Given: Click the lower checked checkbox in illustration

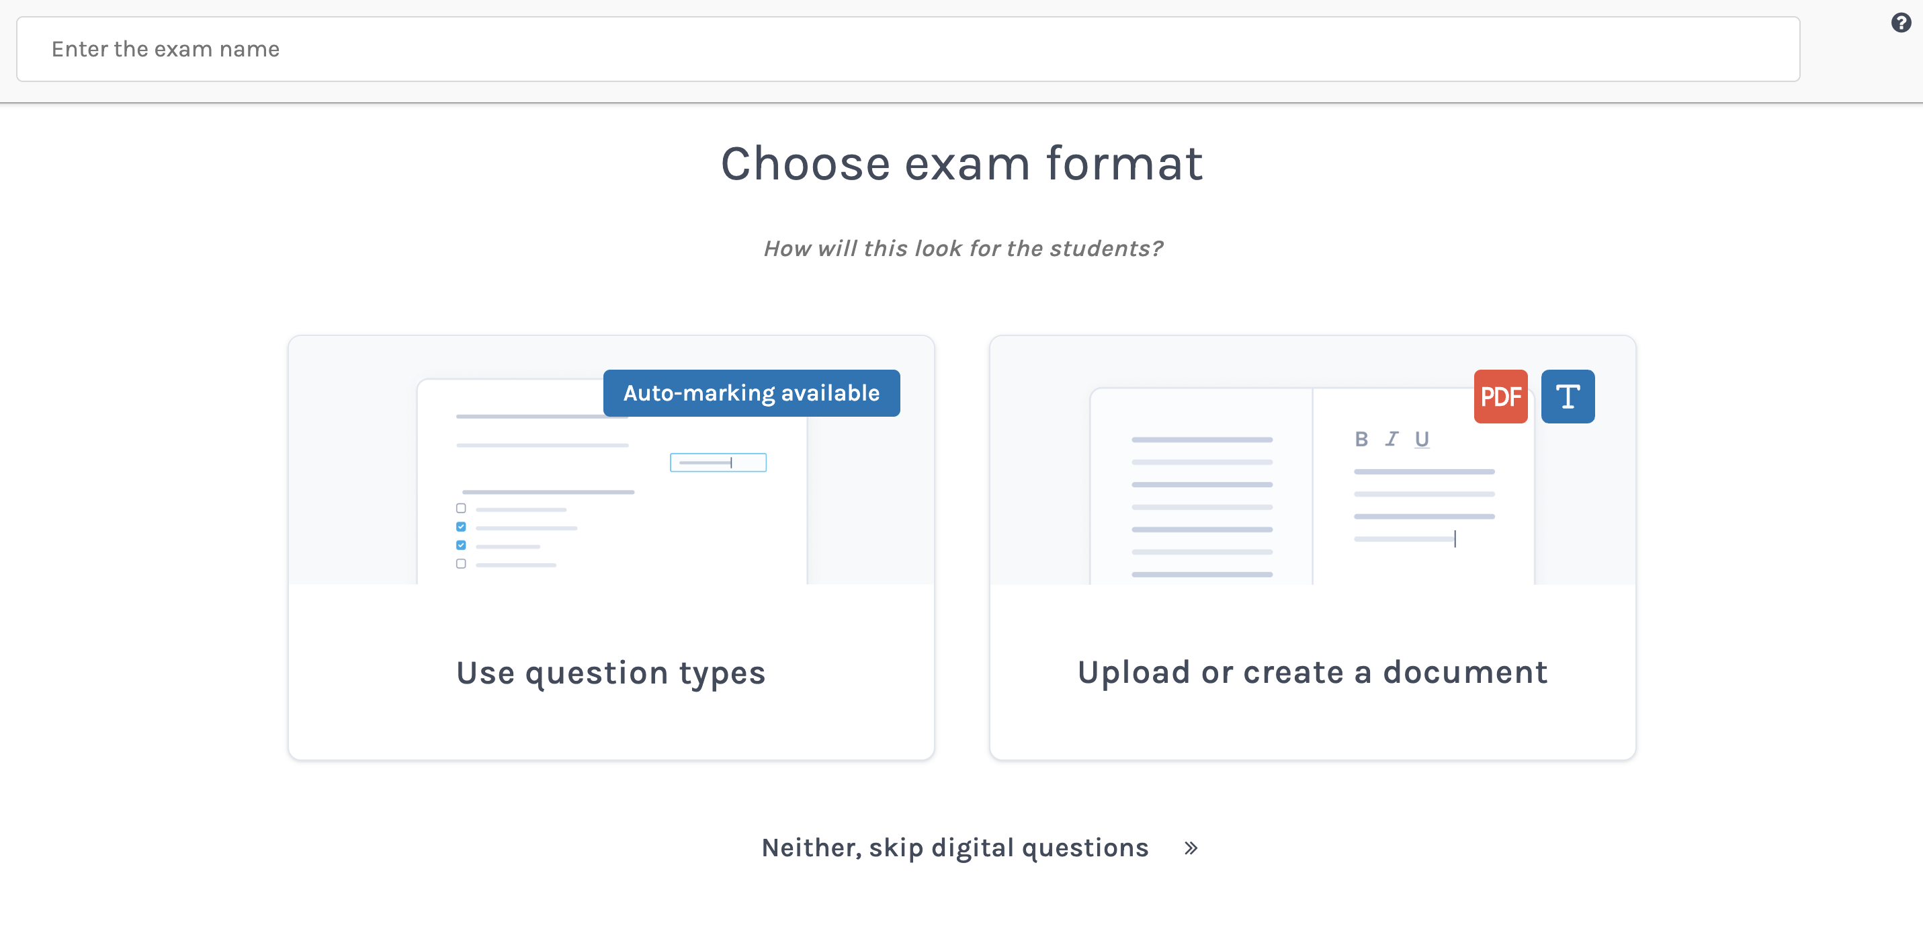Looking at the screenshot, I should click(461, 545).
